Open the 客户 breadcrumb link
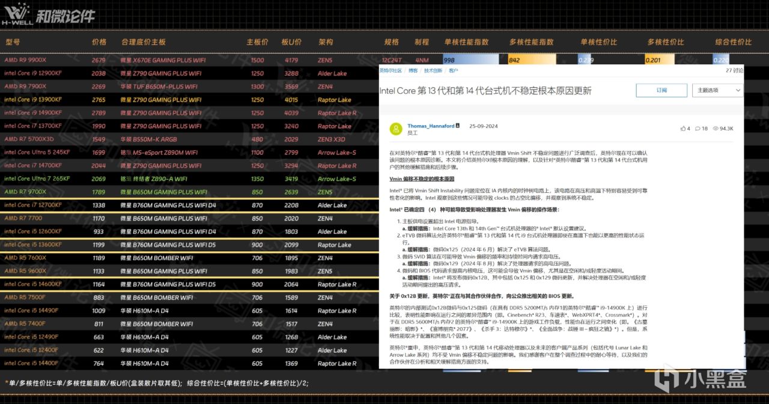Viewport: 769px width, 404px height. 453,70
